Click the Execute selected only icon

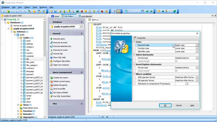[x=51, y=46]
